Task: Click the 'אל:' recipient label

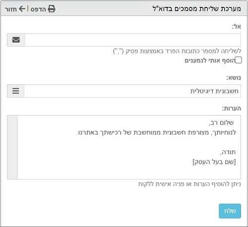Action: (x=237, y=26)
